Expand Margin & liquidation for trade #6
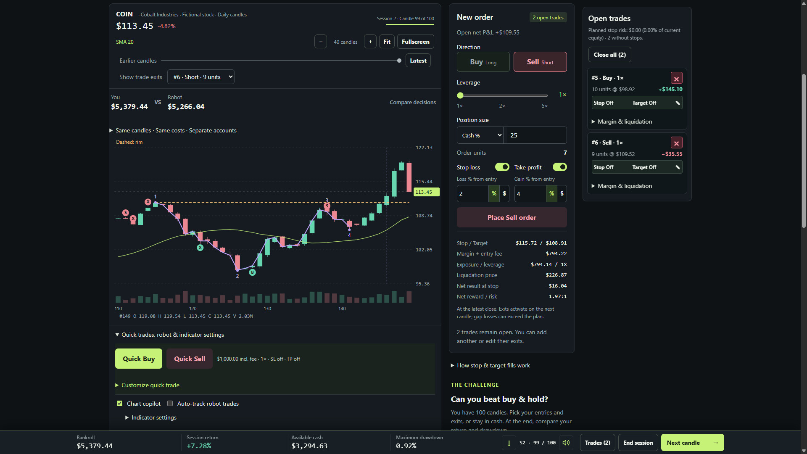Image resolution: width=807 pixels, height=454 pixels. [622, 186]
